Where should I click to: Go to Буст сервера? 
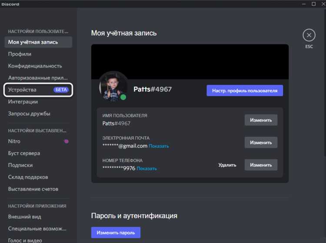click(x=38, y=153)
